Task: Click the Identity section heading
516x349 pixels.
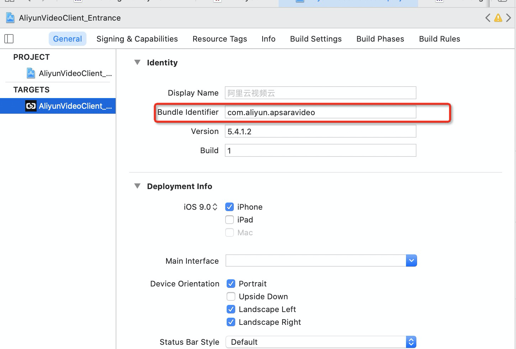Action: pos(162,63)
